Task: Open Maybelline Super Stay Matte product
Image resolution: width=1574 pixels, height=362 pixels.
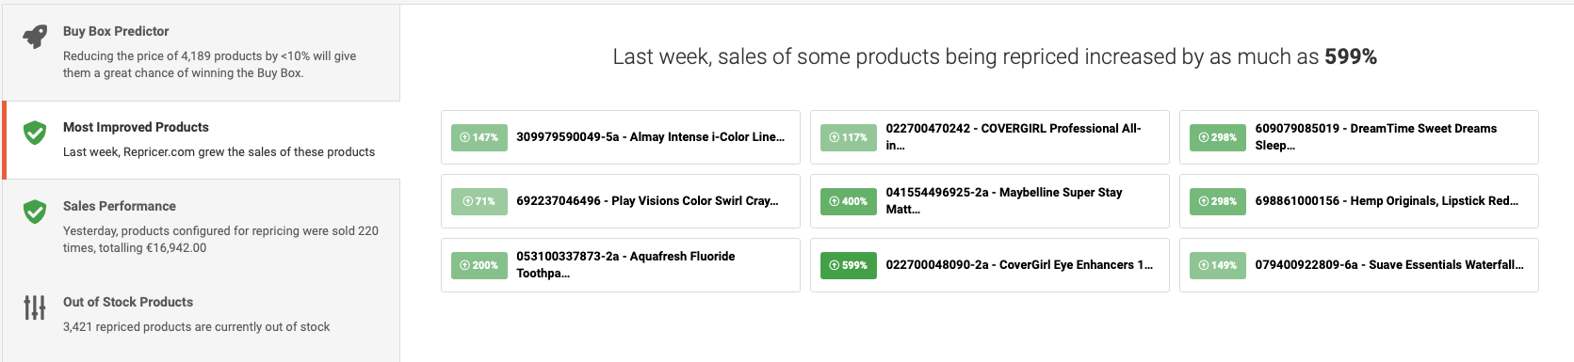Action: click(x=990, y=201)
